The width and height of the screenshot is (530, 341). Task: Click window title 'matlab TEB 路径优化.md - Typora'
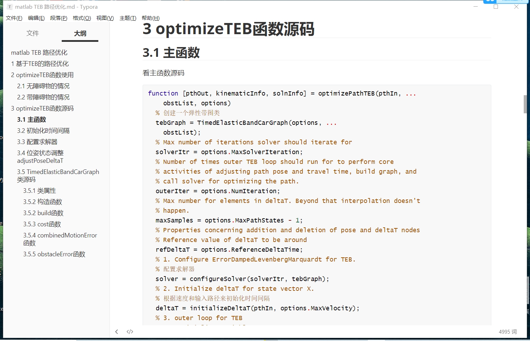pos(56,7)
